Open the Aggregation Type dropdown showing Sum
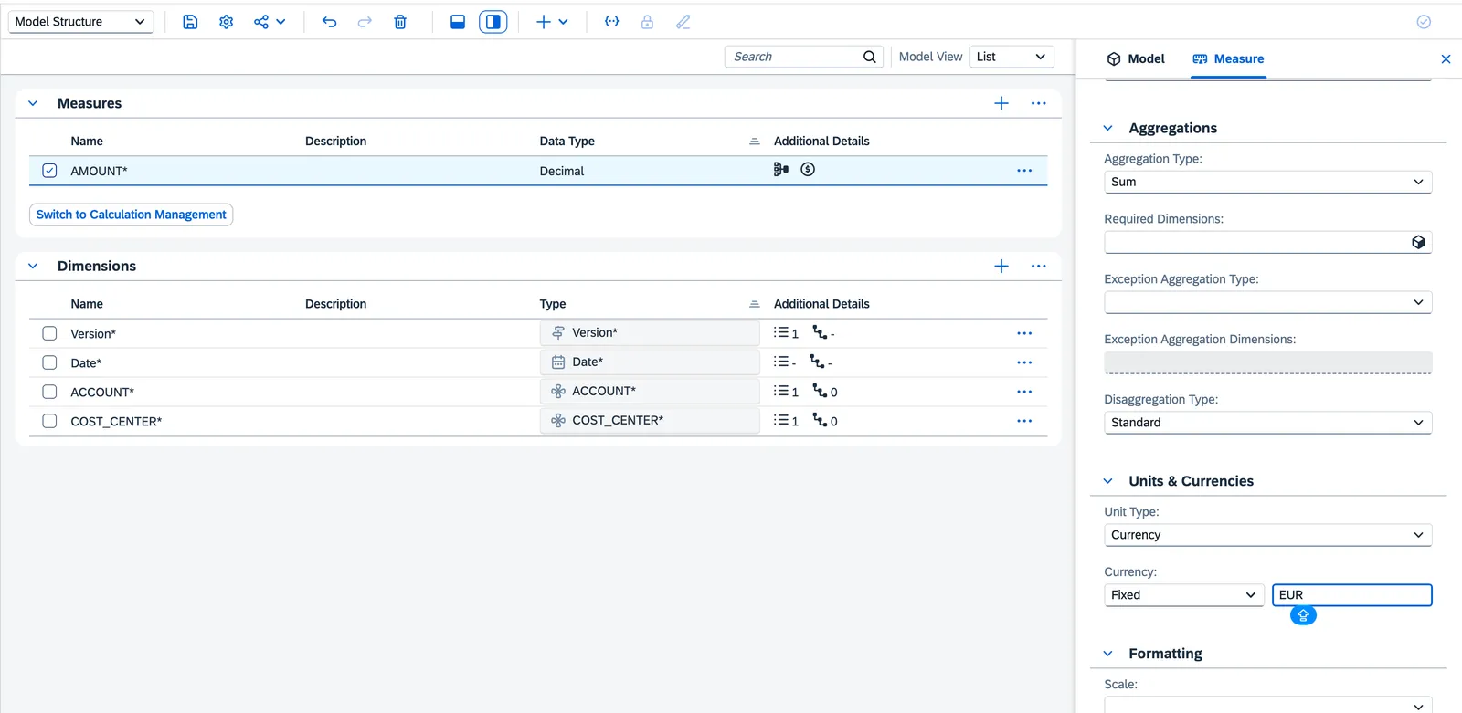Image resolution: width=1462 pixels, height=713 pixels. pos(1267,182)
